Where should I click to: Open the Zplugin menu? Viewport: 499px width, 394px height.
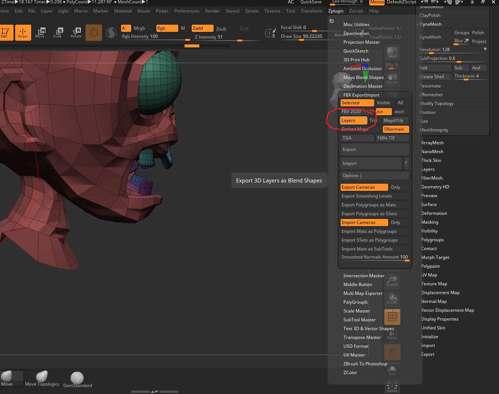336,11
